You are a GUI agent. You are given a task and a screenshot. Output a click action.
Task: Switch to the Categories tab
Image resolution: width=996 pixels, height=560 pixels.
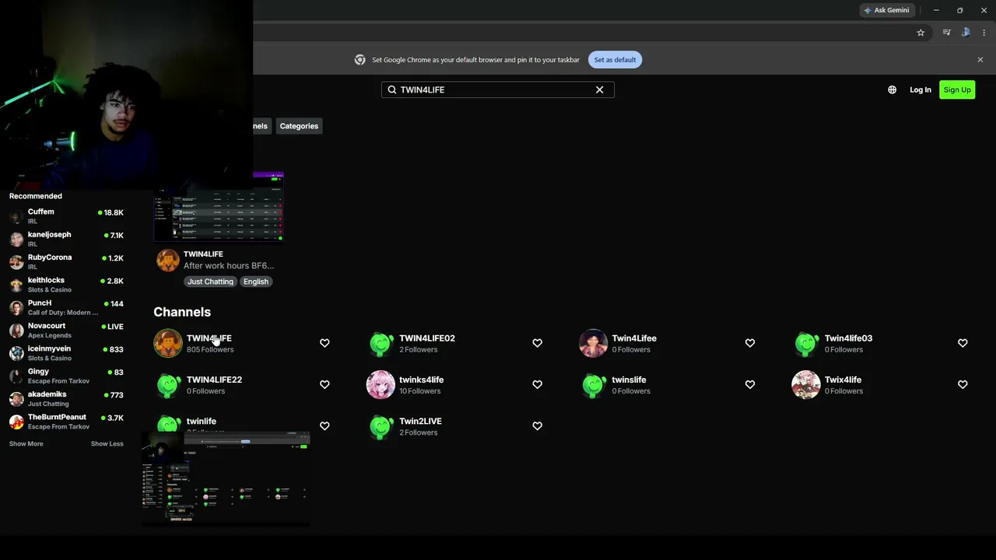point(299,126)
